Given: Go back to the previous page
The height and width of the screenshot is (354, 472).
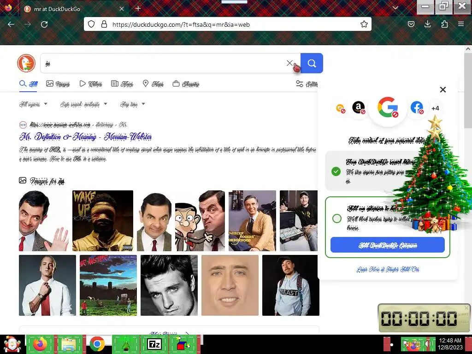Looking at the screenshot, I should [x=11, y=24].
